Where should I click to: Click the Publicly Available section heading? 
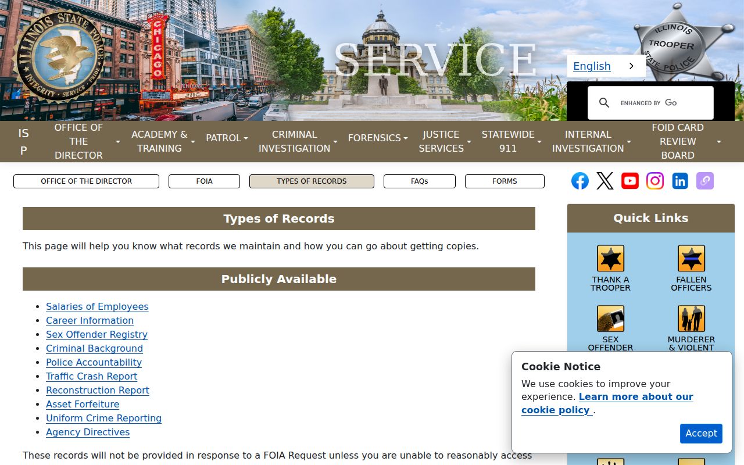tap(279, 279)
